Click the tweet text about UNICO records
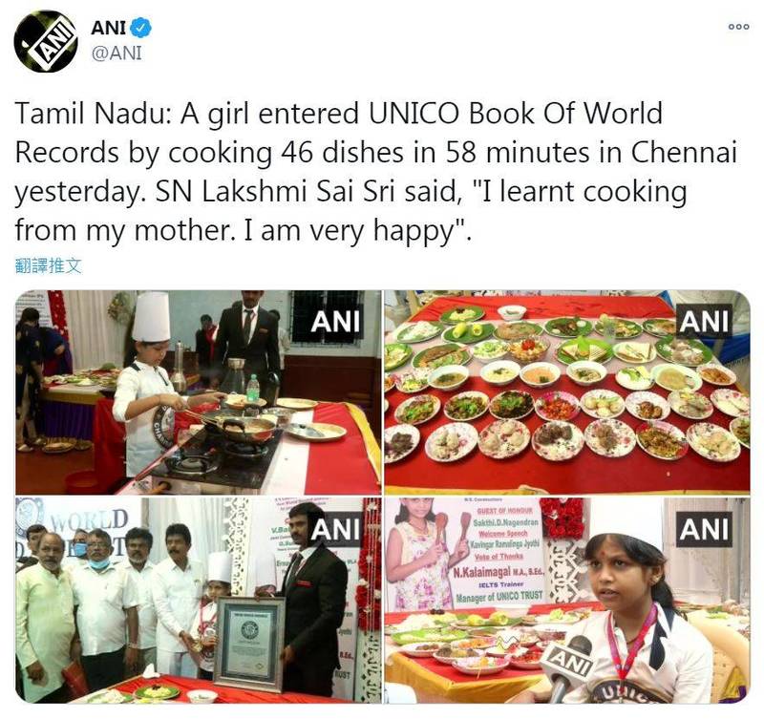The image size is (764, 719). pyautogui.click(x=375, y=172)
